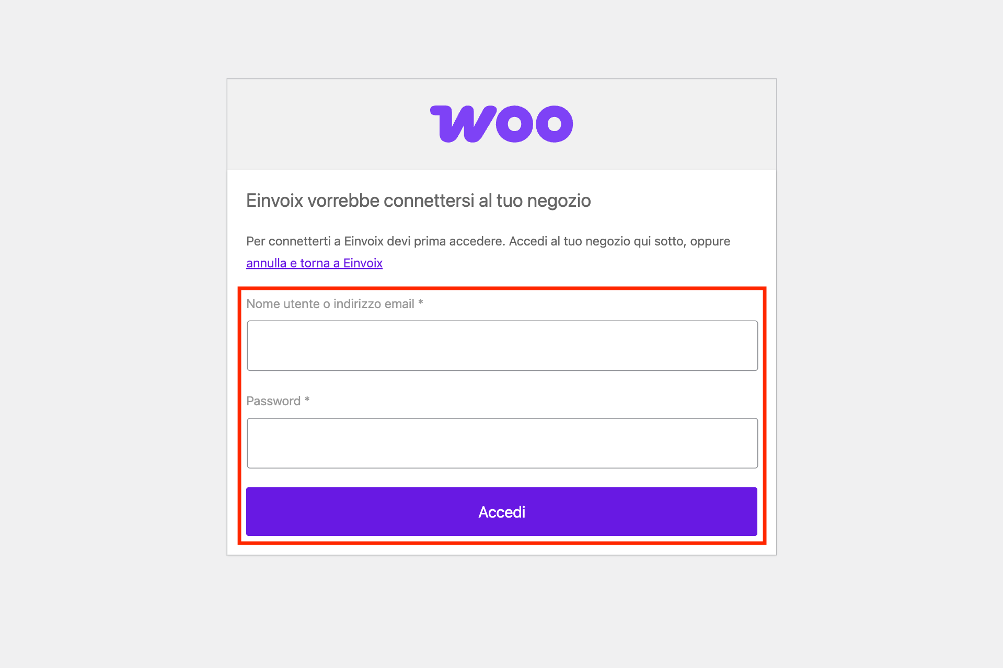1003x668 pixels.
Task: Select the Password input box
Action: point(501,442)
